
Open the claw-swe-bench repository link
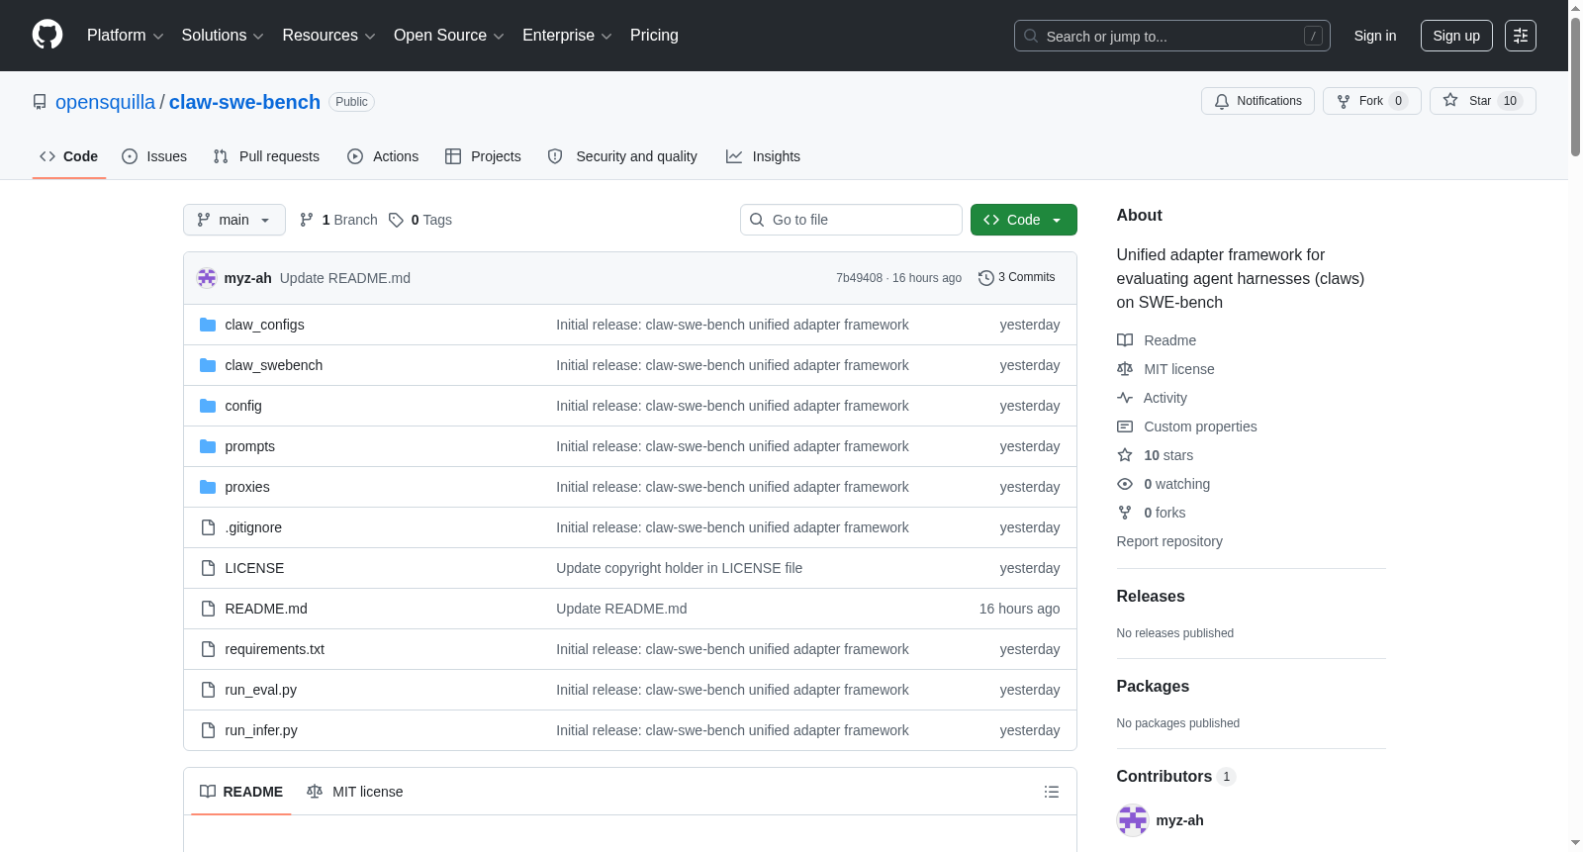click(x=244, y=102)
